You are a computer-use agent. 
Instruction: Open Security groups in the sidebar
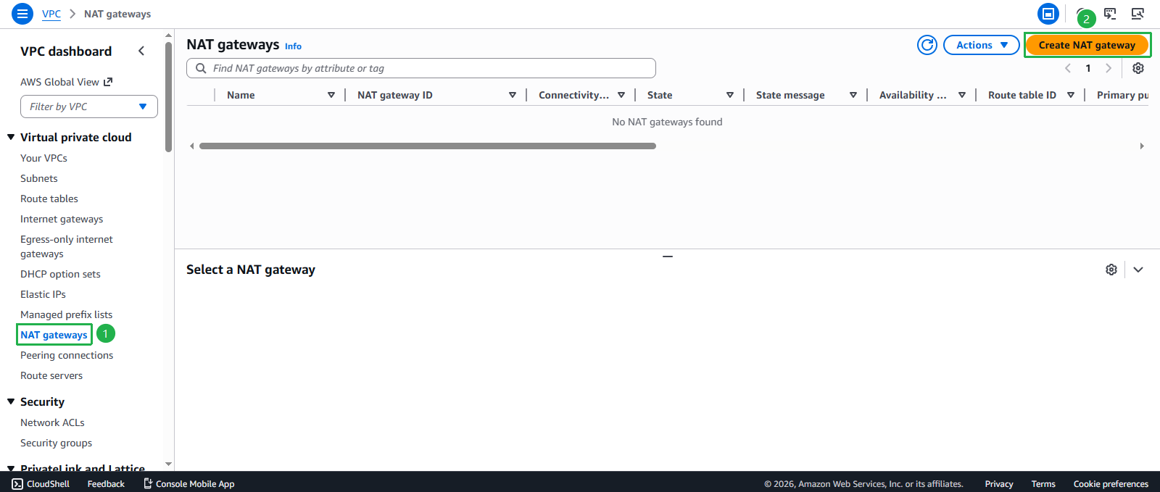point(57,443)
